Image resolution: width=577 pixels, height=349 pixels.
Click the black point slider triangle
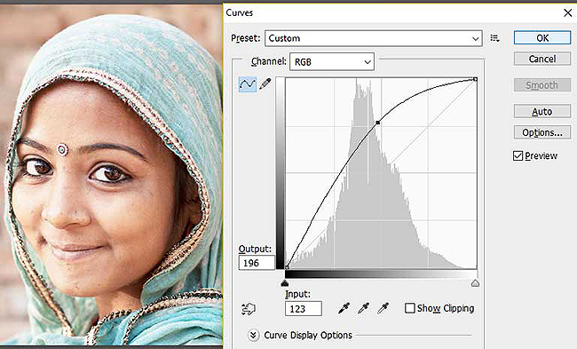pos(284,282)
